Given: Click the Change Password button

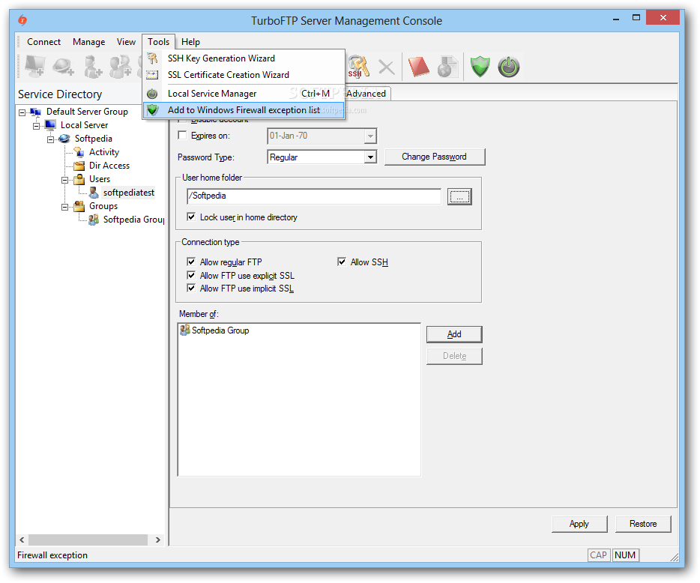Looking at the screenshot, I should [x=435, y=157].
